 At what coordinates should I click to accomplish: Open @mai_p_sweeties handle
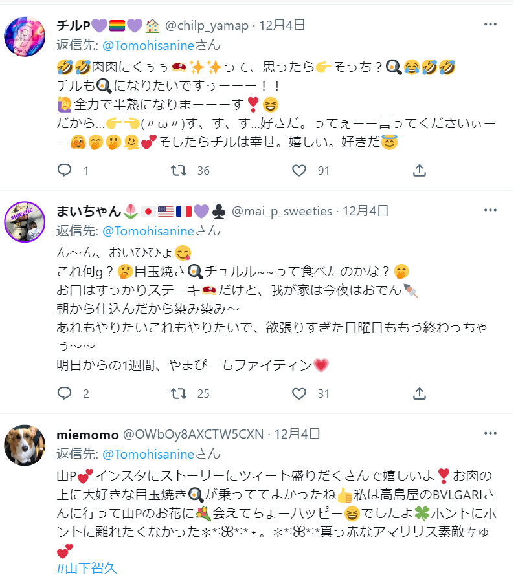point(282,211)
